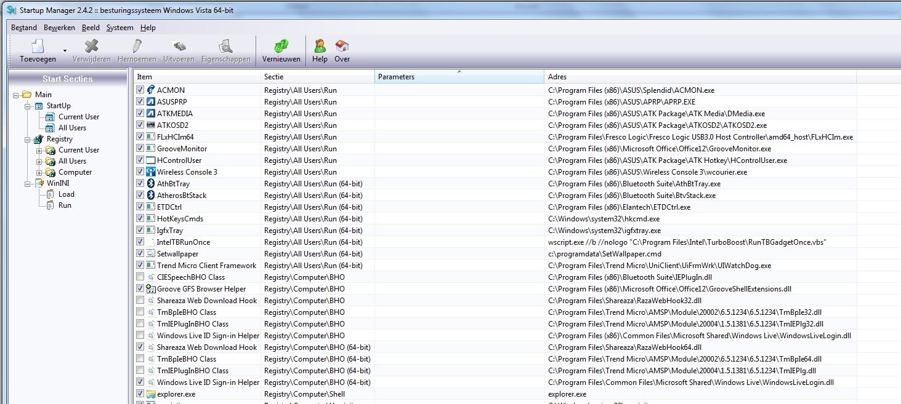Click the IntelTBRunOnce file icon

pos(151,242)
